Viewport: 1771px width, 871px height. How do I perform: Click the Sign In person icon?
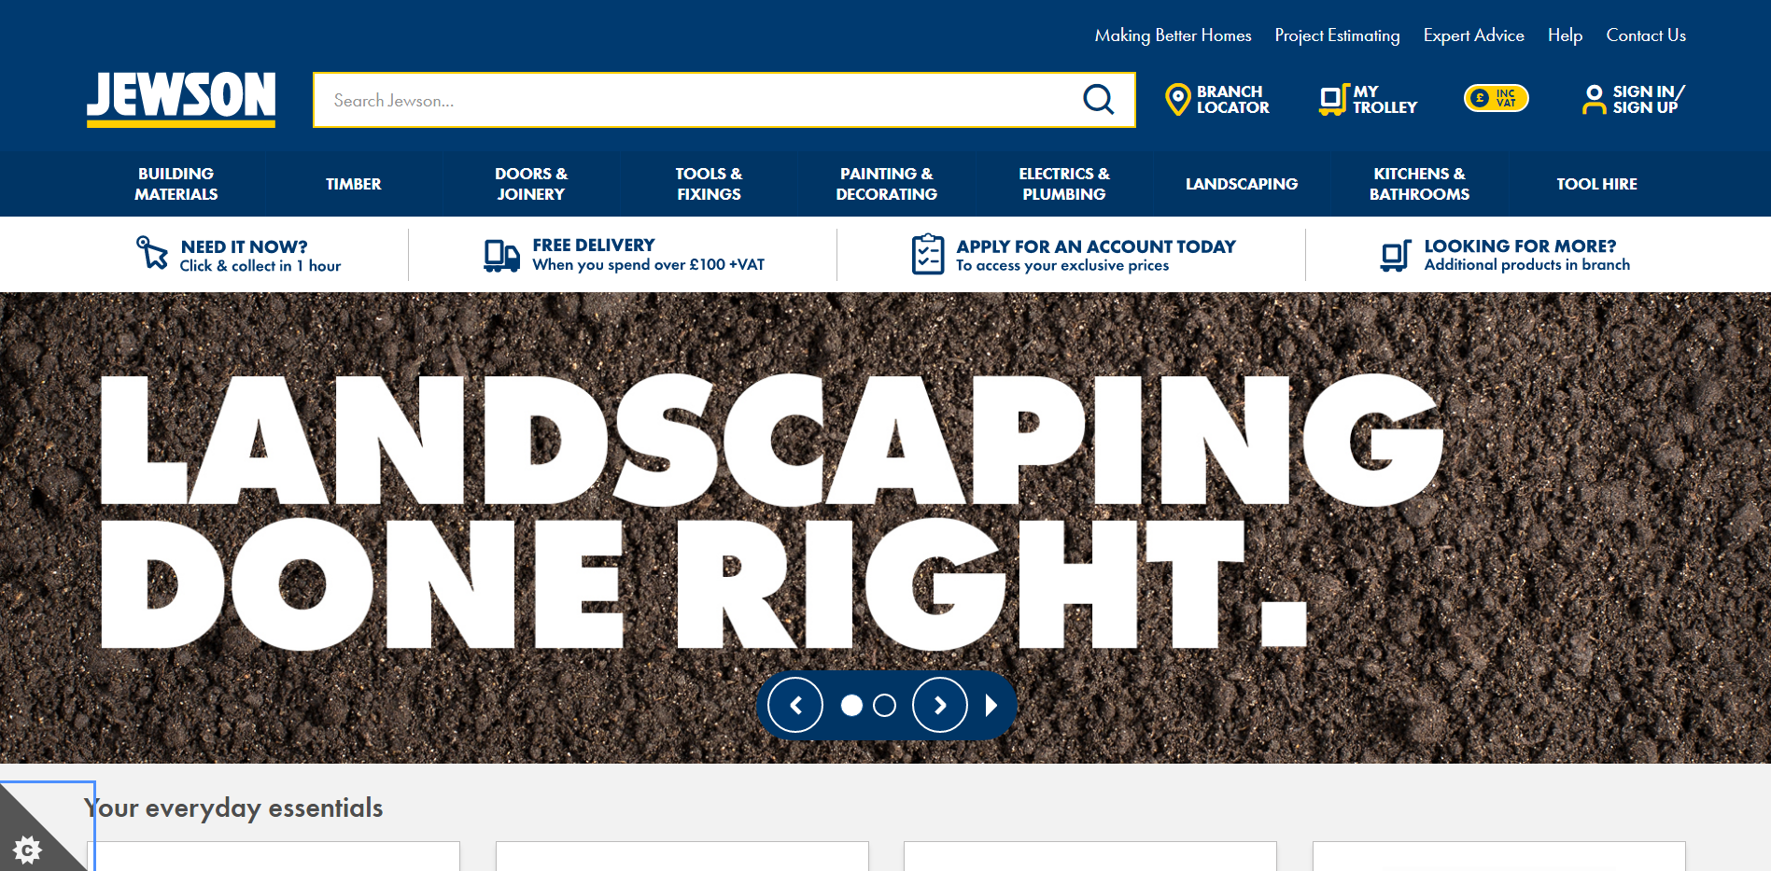(1594, 99)
